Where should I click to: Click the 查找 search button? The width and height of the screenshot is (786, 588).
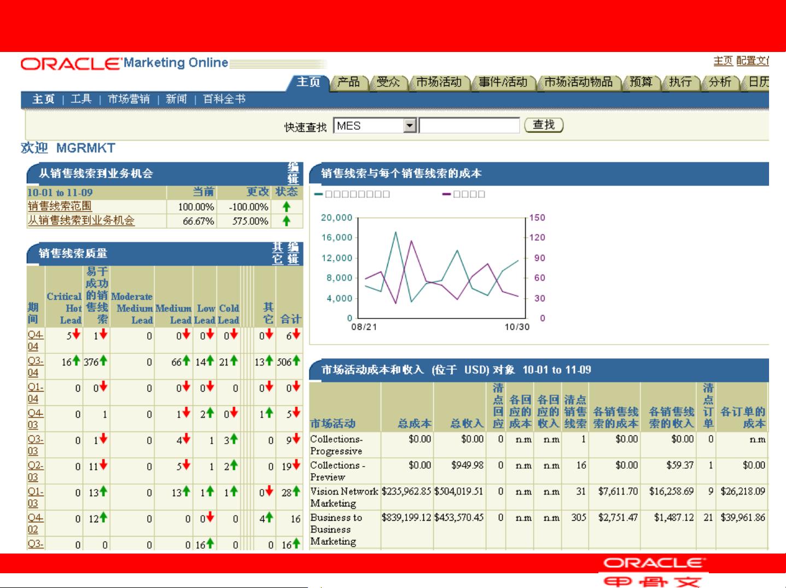pyautogui.click(x=544, y=125)
